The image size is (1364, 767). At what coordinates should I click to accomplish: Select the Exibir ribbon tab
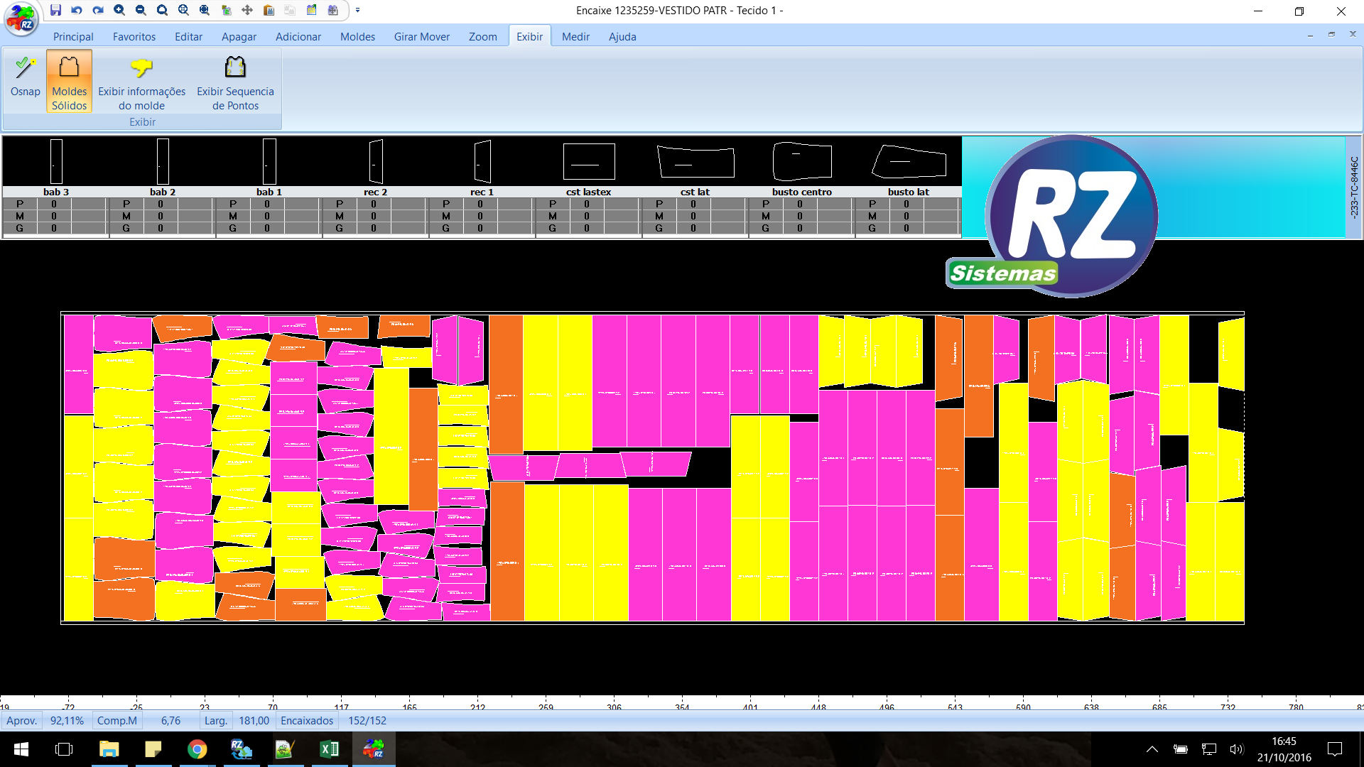point(530,36)
